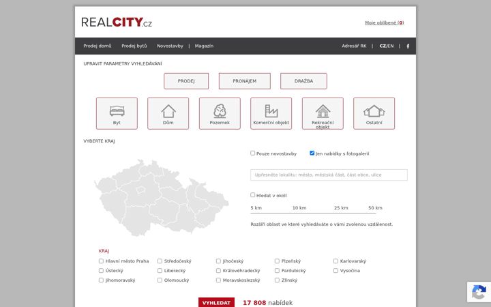Select the Rekreační objekt cabin icon
This screenshot has width=491, height=307.
323,113
